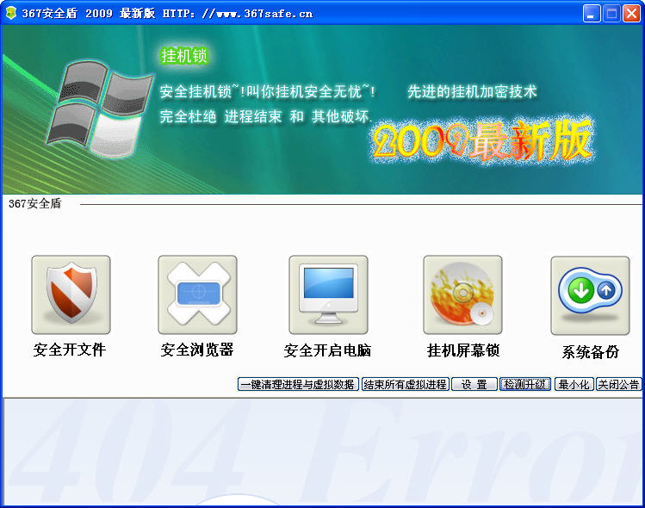Image resolution: width=645 pixels, height=508 pixels.
Task: Click the 安全开文件 label text
Action: [70, 350]
